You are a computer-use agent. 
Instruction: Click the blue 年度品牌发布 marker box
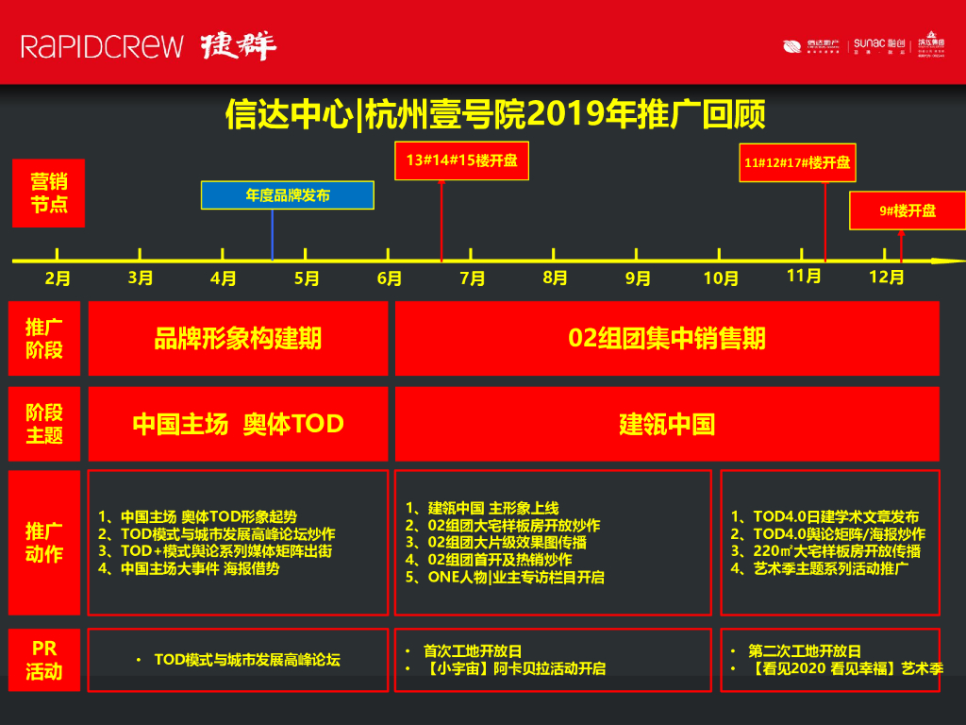click(x=288, y=195)
